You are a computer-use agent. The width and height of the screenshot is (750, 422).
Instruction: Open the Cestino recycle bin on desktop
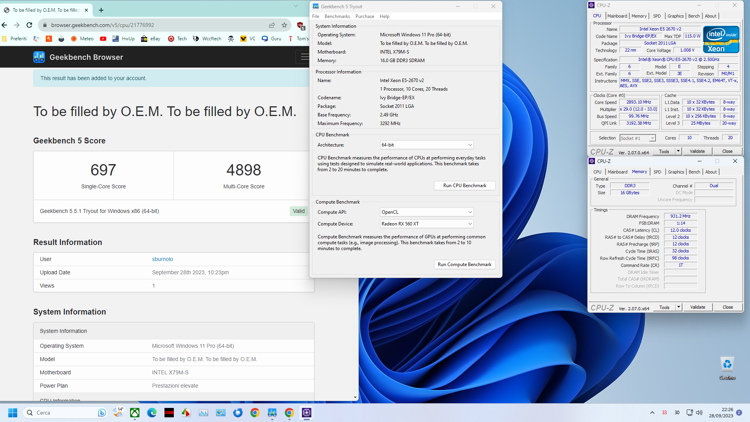click(x=727, y=368)
